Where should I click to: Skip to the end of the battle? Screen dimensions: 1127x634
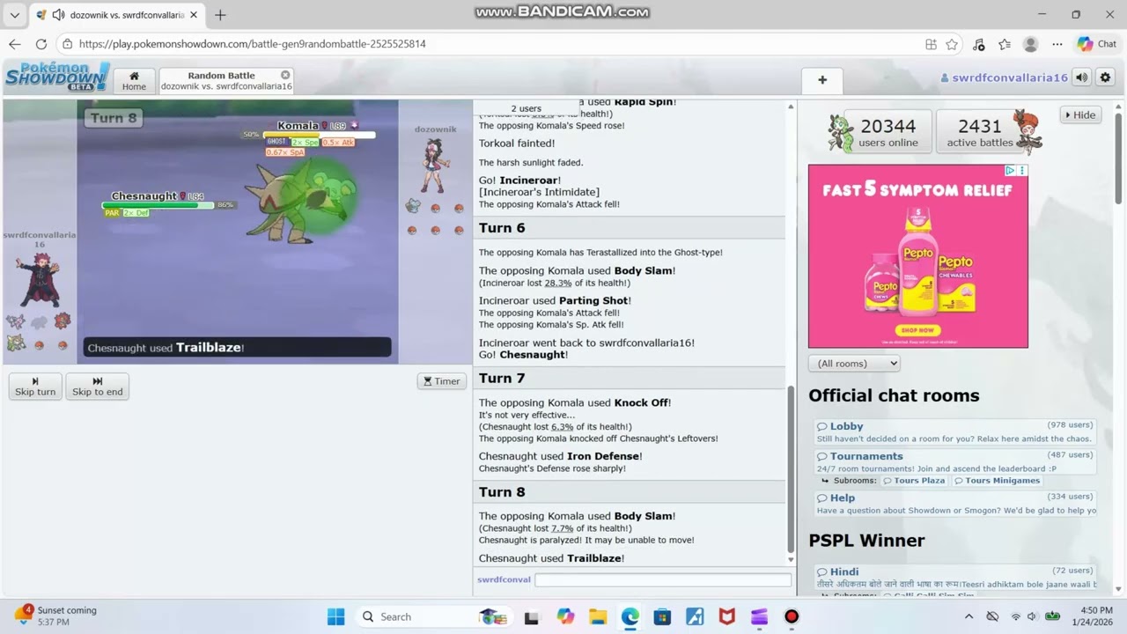coord(98,387)
